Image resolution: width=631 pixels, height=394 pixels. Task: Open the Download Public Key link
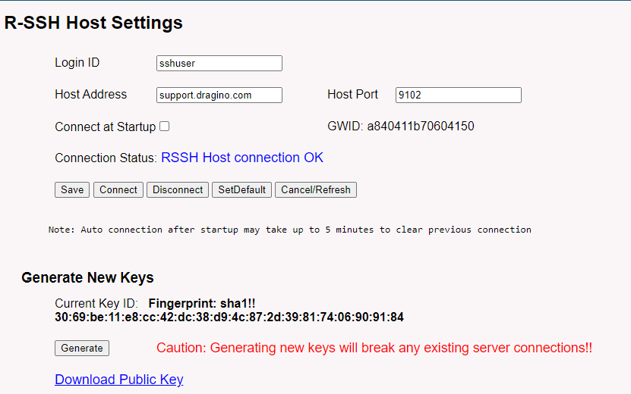119,380
